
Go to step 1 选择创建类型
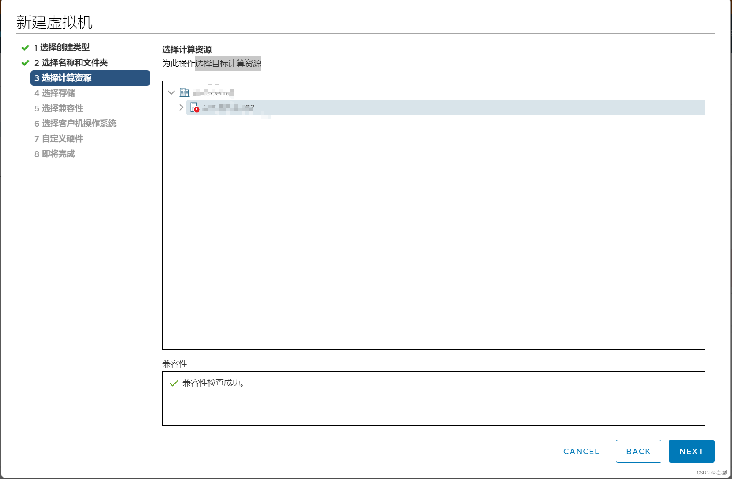(x=62, y=47)
